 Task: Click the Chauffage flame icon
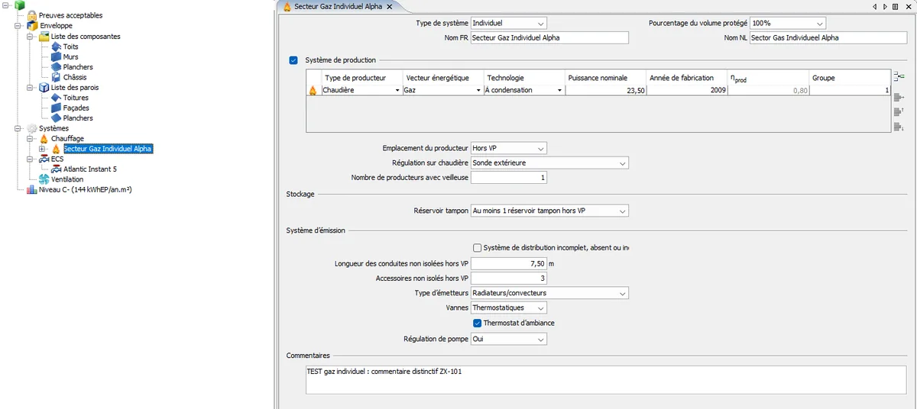(44, 139)
